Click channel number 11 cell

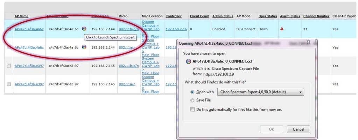[305, 29]
